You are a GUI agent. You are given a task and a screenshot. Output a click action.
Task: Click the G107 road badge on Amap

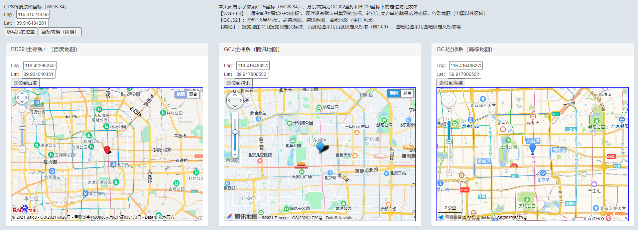[465, 190]
